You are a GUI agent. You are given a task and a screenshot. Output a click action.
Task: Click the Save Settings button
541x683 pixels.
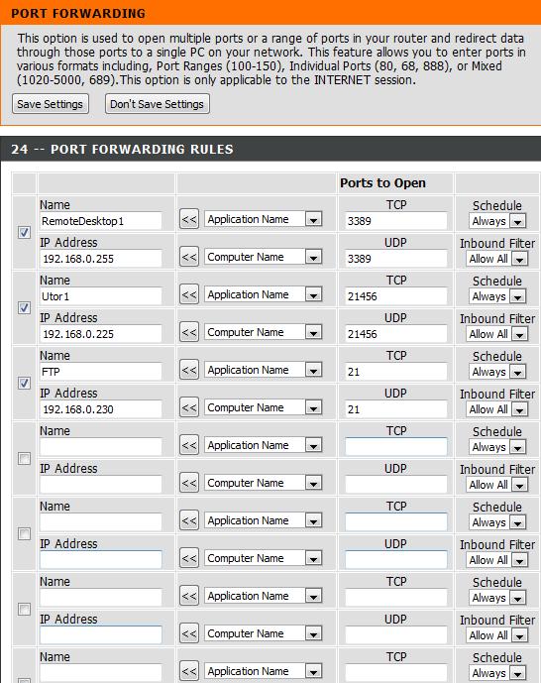pyautogui.click(x=51, y=104)
